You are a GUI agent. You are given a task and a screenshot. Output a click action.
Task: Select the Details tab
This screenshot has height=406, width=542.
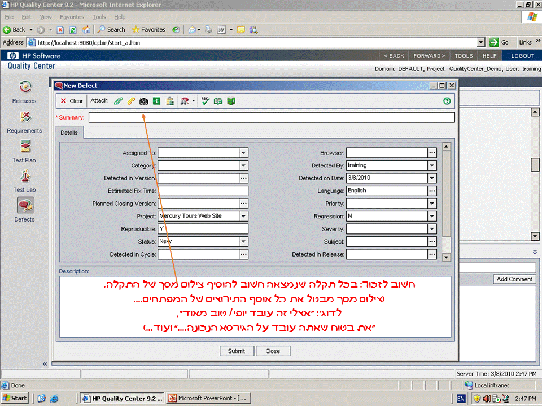(69, 133)
